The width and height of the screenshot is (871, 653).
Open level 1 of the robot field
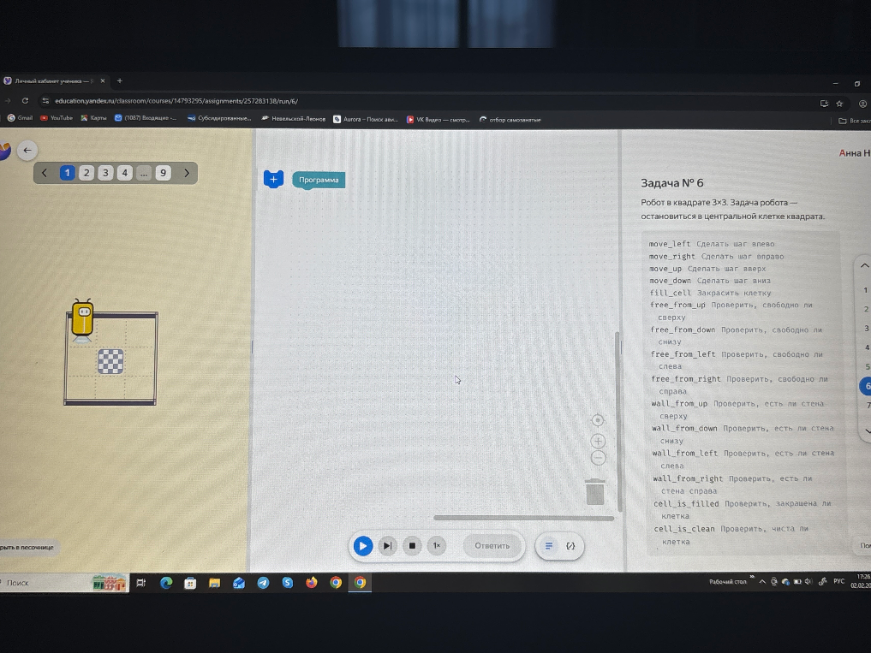click(67, 173)
